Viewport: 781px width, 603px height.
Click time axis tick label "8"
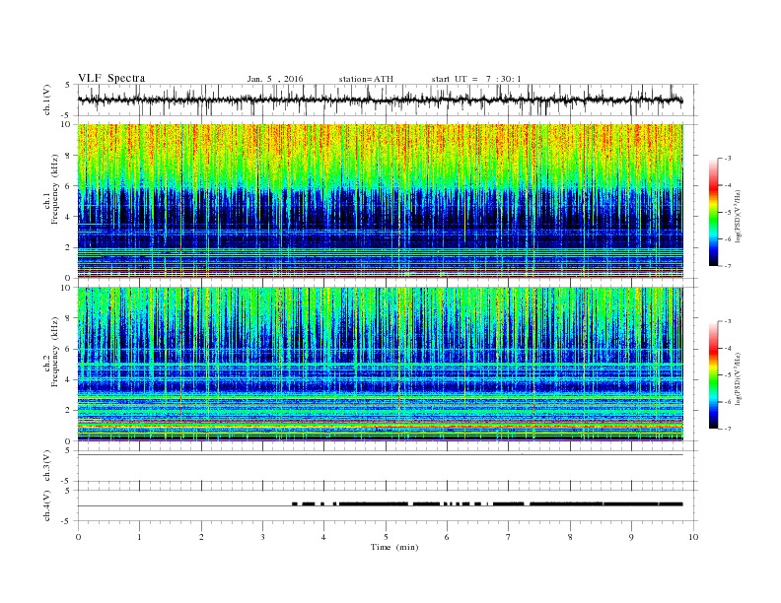[x=570, y=537]
